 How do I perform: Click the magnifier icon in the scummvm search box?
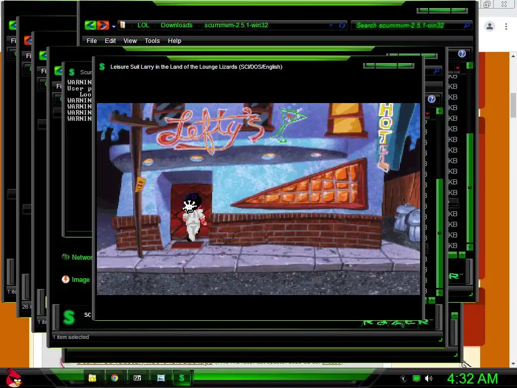[x=467, y=25]
